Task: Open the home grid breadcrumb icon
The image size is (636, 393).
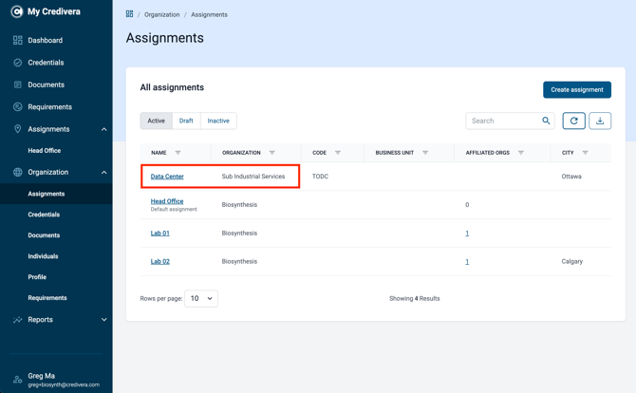Action: [x=129, y=14]
